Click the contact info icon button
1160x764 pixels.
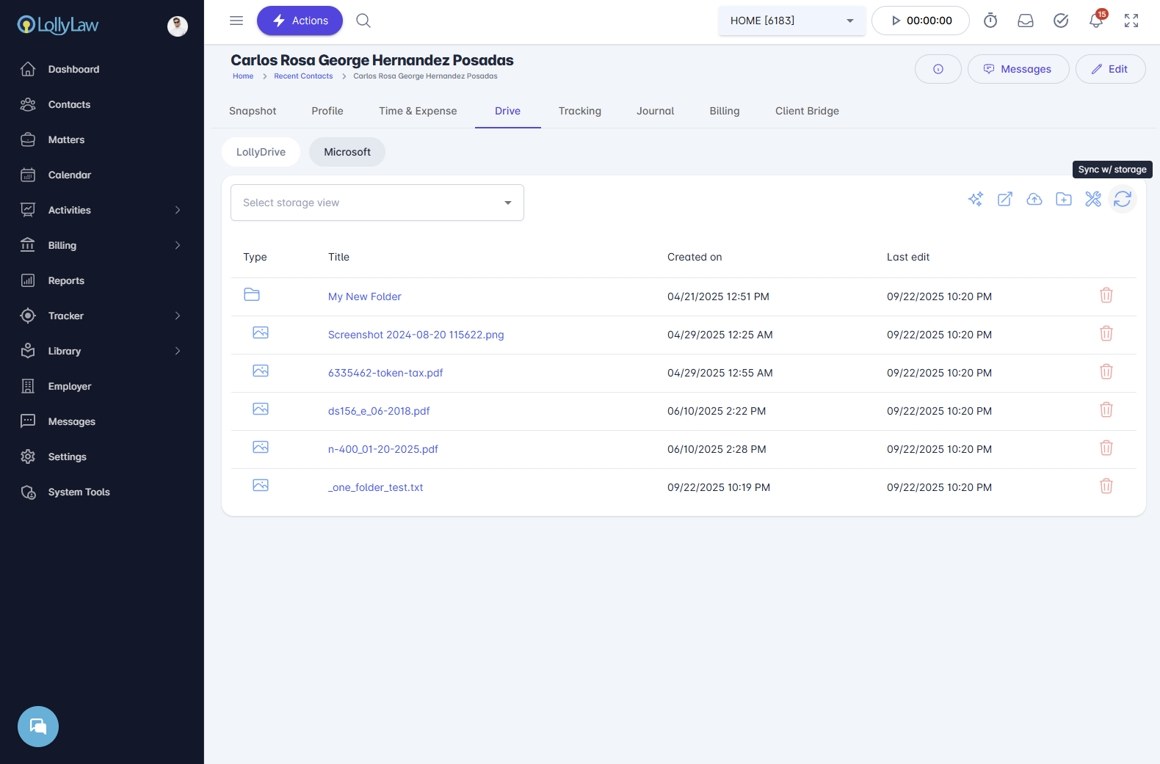(x=938, y=69)
